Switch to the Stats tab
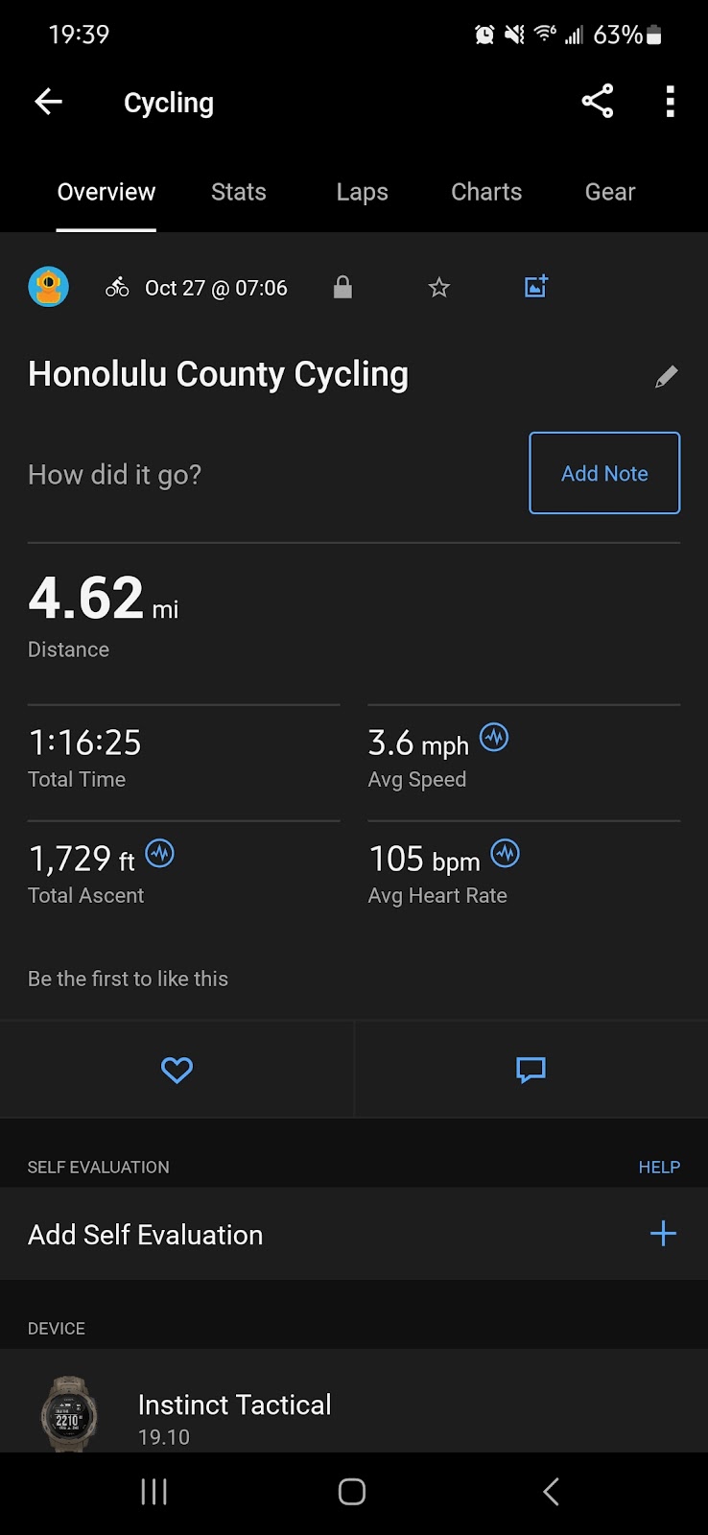 pos(239,192)
